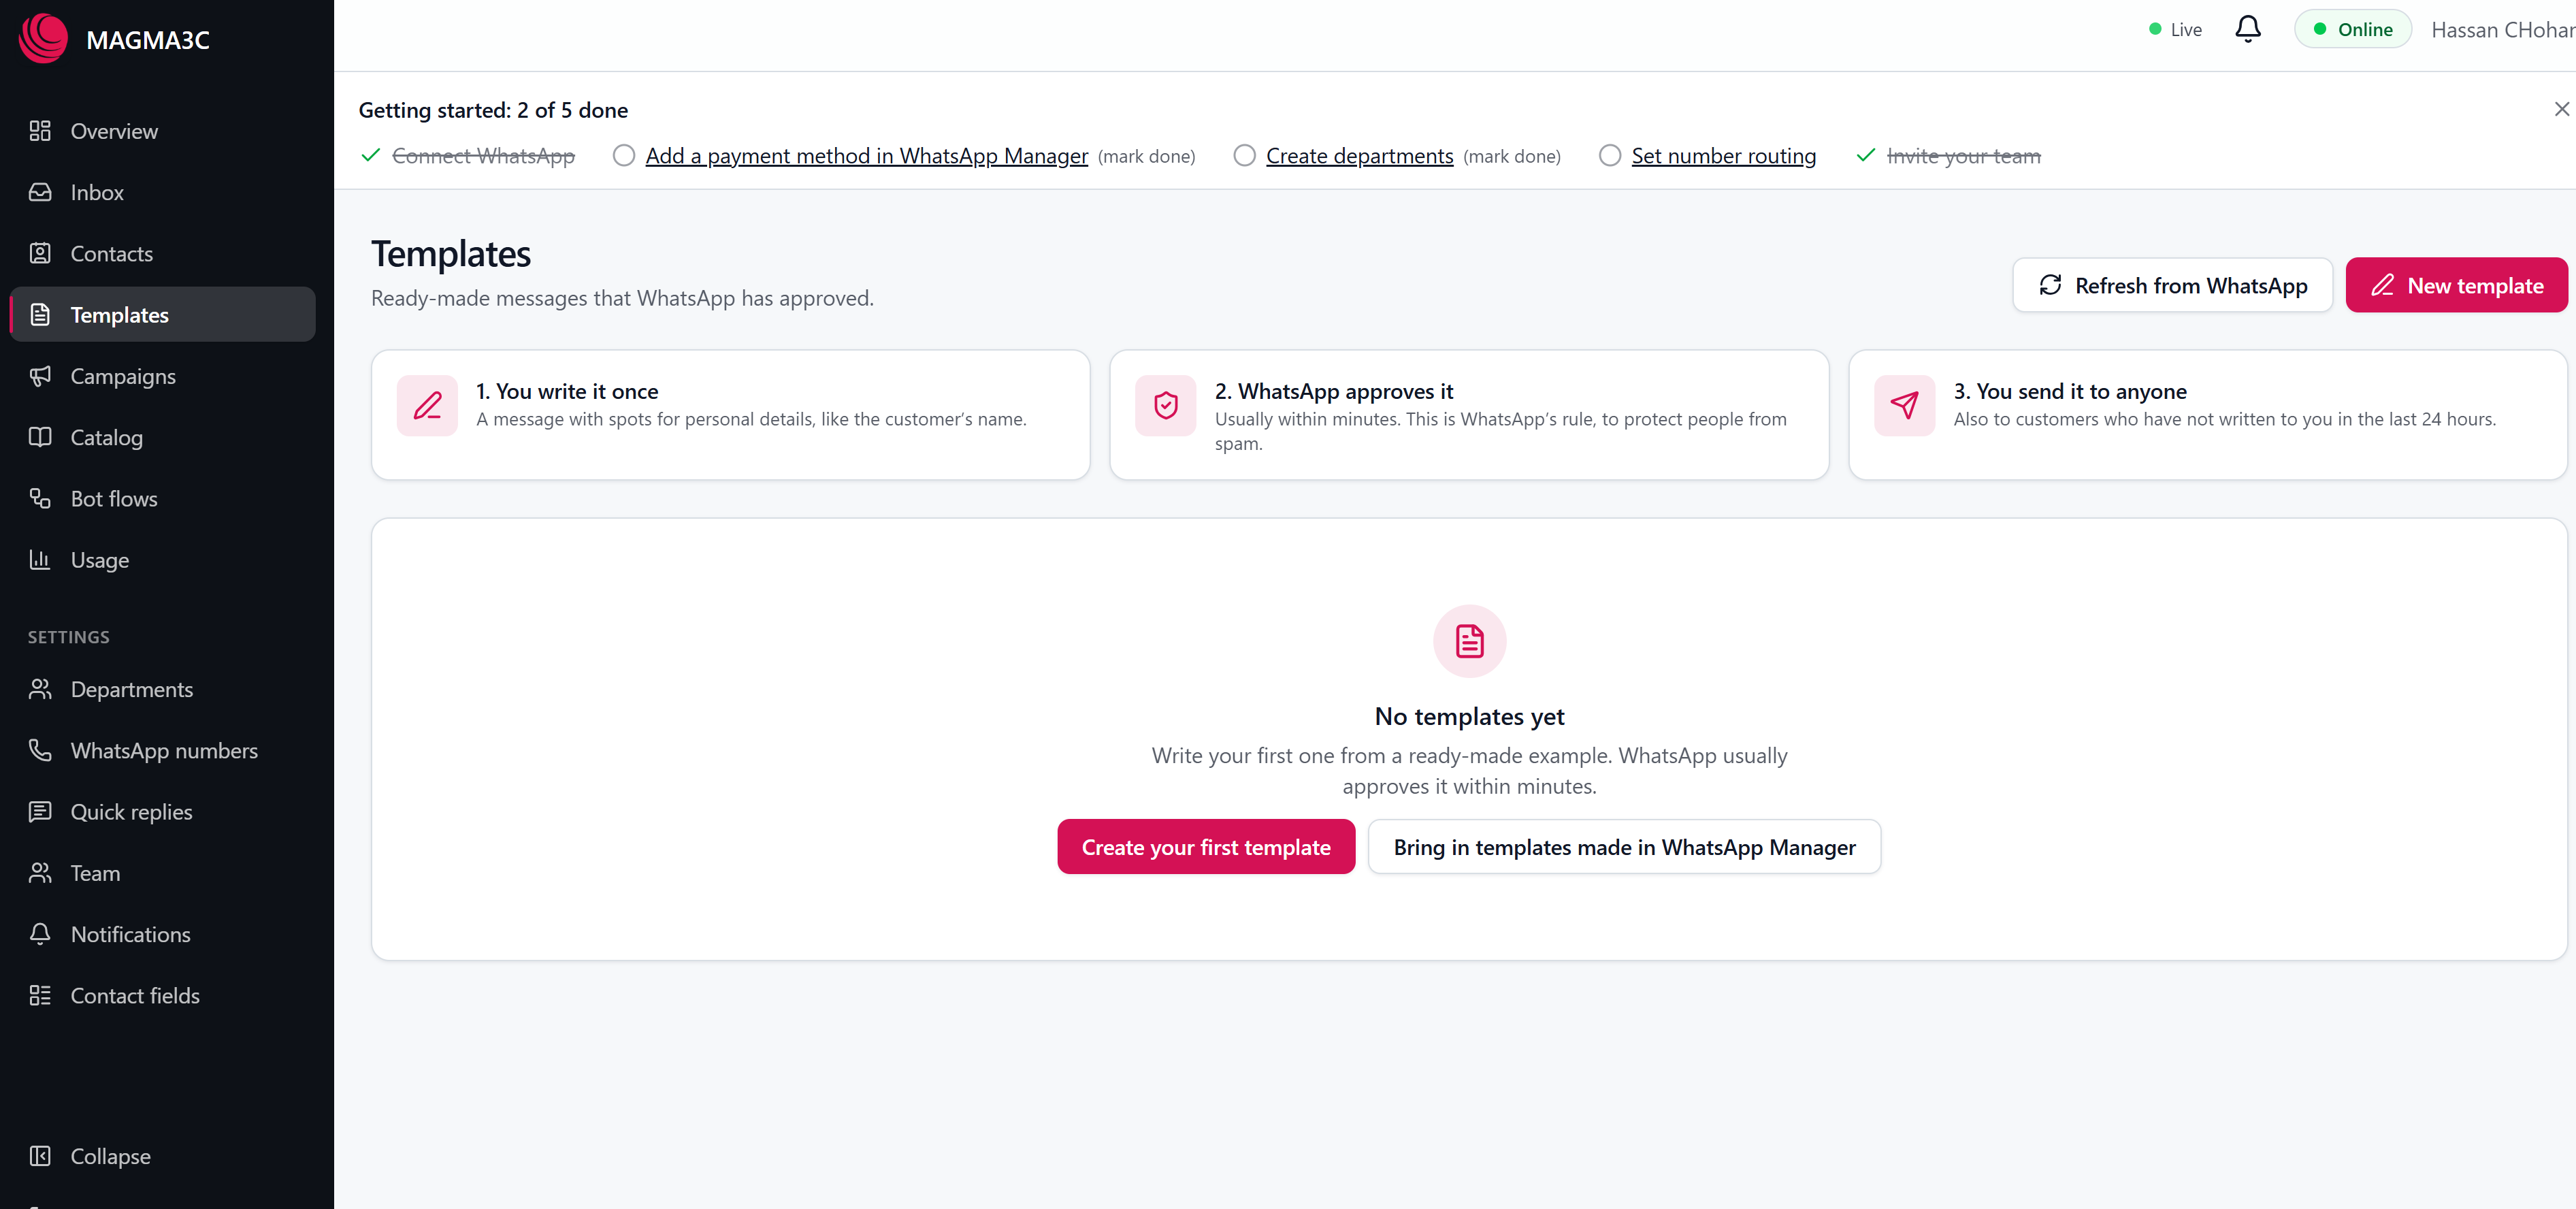This screenshot has height=1209, width=2576.
Task: Click the Usage bar chart icon
Action: click(40, 560)
